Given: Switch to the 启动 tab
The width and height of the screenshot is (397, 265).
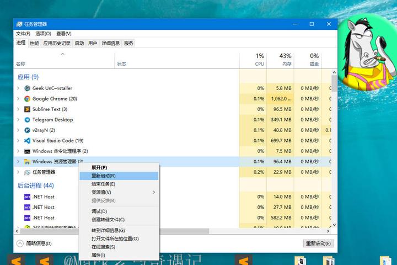Looking at the screenshot, I should [79, 44].
